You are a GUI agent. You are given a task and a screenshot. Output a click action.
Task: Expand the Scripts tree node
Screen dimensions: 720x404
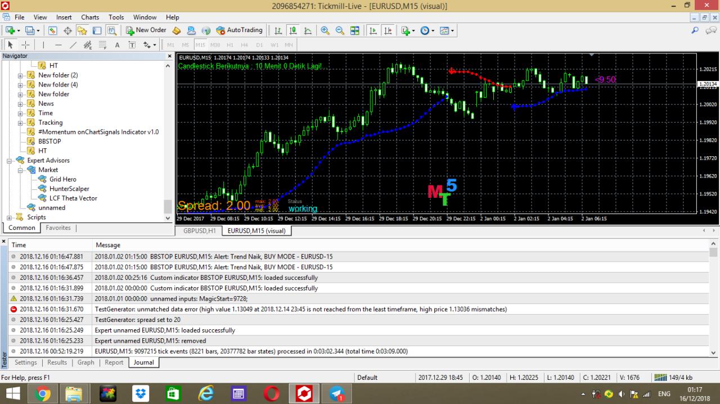[x=10, y=217]
